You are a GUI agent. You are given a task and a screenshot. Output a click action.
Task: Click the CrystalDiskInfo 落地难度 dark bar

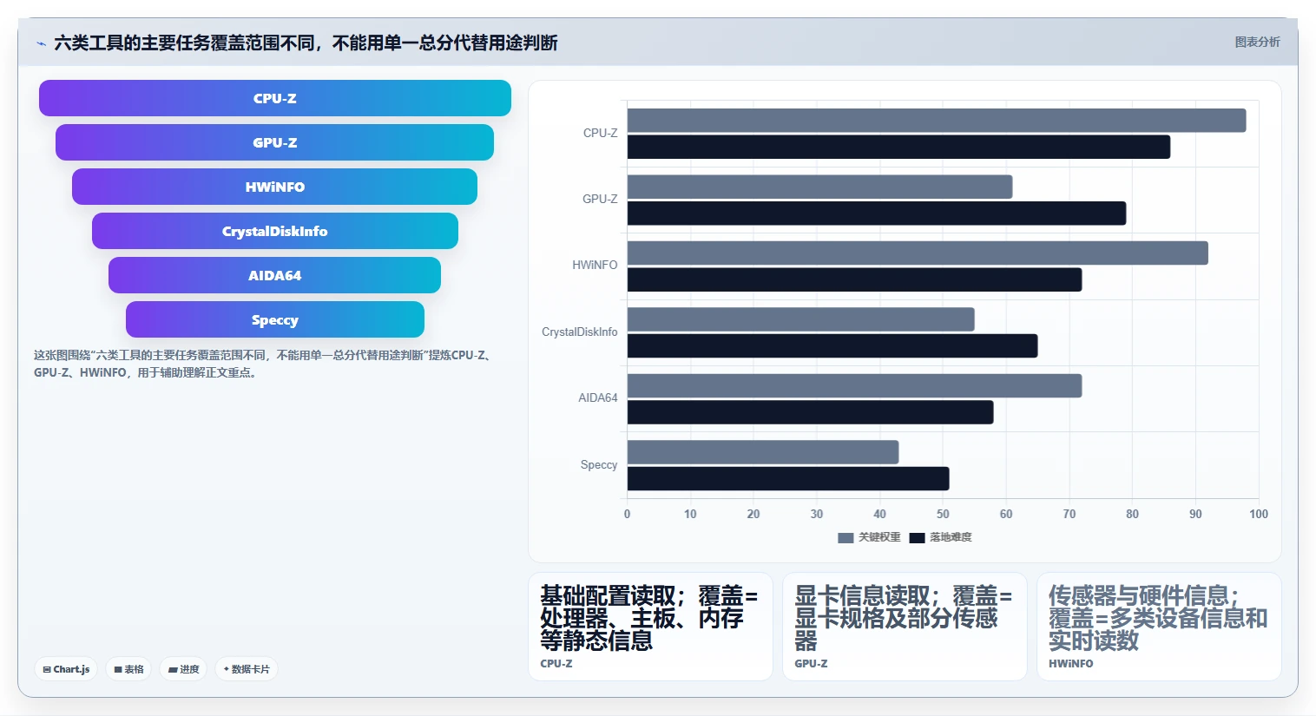[x=832, y=345]
